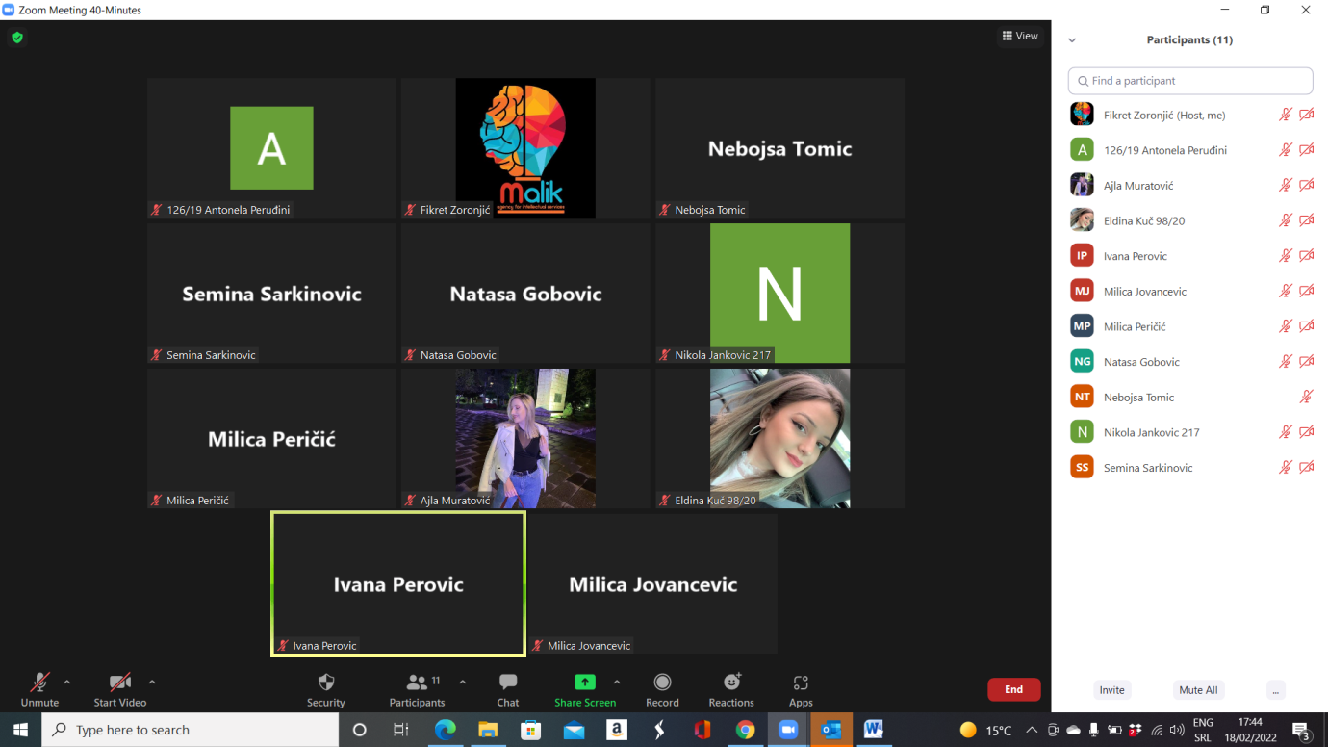Viewport: 1328px width, 747px height.
Task: Open the more options ellipsis in Participants panel
Action: [x=1275, y=690]
